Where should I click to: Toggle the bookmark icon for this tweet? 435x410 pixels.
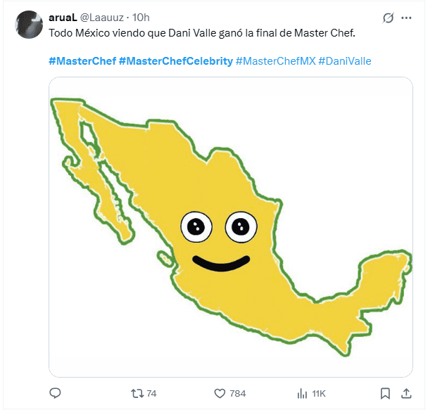(x=385, y=393)
